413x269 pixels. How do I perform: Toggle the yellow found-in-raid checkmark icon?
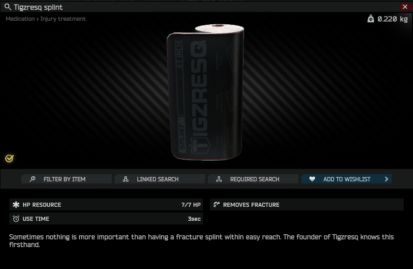tap(9, 159)
